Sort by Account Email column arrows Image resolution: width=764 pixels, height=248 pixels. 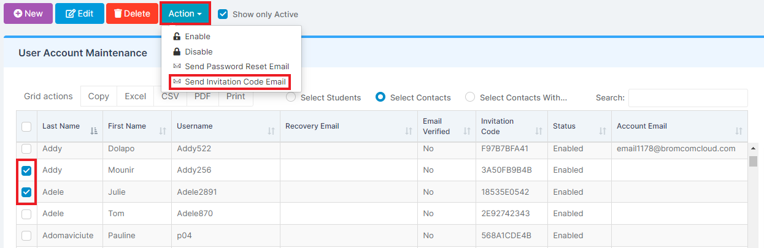pyautogui.click(x=739, y=130)
